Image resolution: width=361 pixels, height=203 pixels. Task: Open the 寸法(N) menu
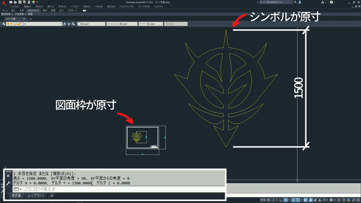[99, 7]
